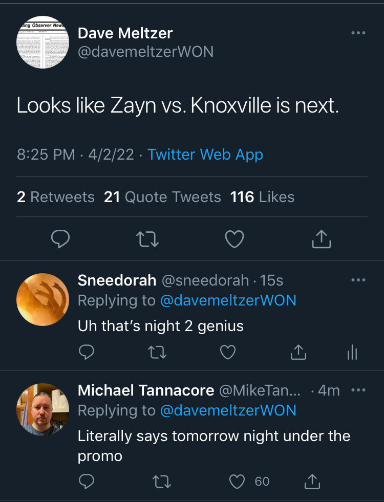Open @davemeltzerWON mention in Sneedorah's reply
The image size is (384, 502).
click(228, 300)
